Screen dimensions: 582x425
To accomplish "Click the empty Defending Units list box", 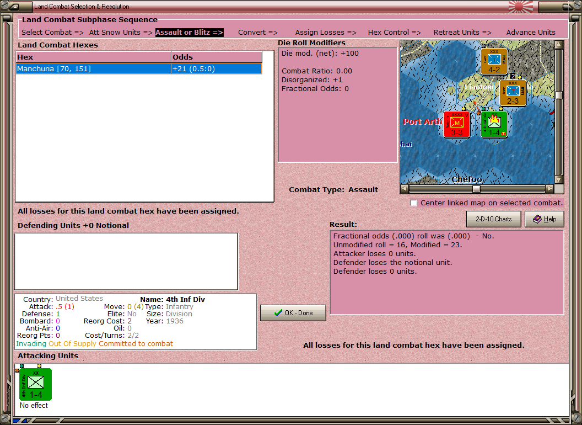I will (x=126, y=262).
